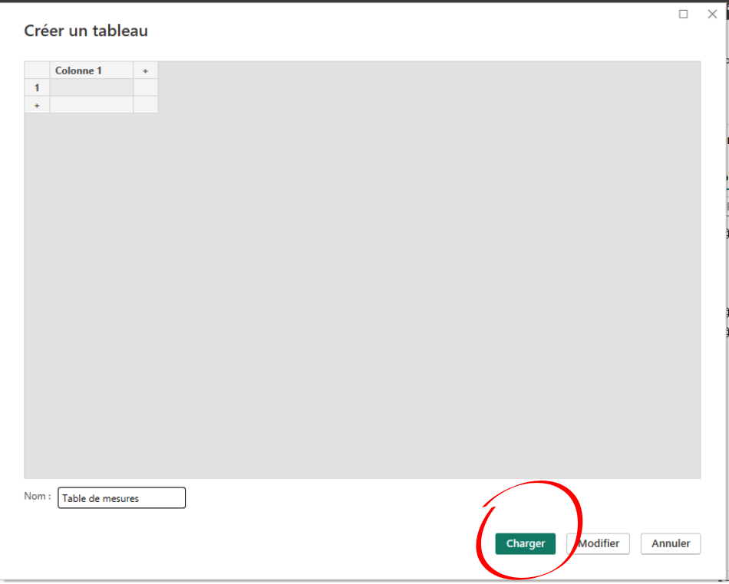The width and height of the screenshot is (729, 584).
Task: Click the row 1 cell under the add-column plus
Action: 145,87
